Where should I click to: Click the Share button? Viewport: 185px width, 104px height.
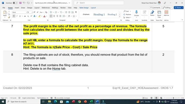coord(179,8)
